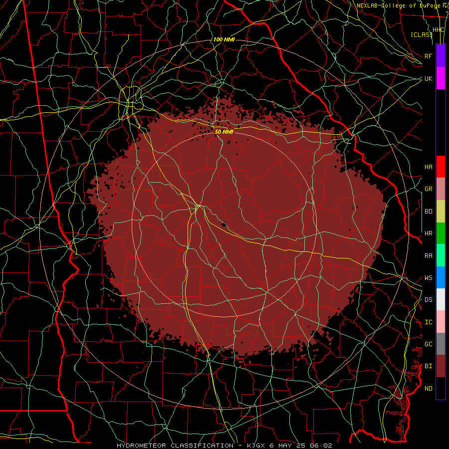Click the BI brown legend swatch

[441, 366]
